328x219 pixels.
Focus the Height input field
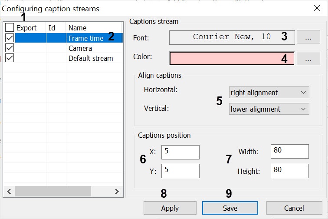click(289, 171)
